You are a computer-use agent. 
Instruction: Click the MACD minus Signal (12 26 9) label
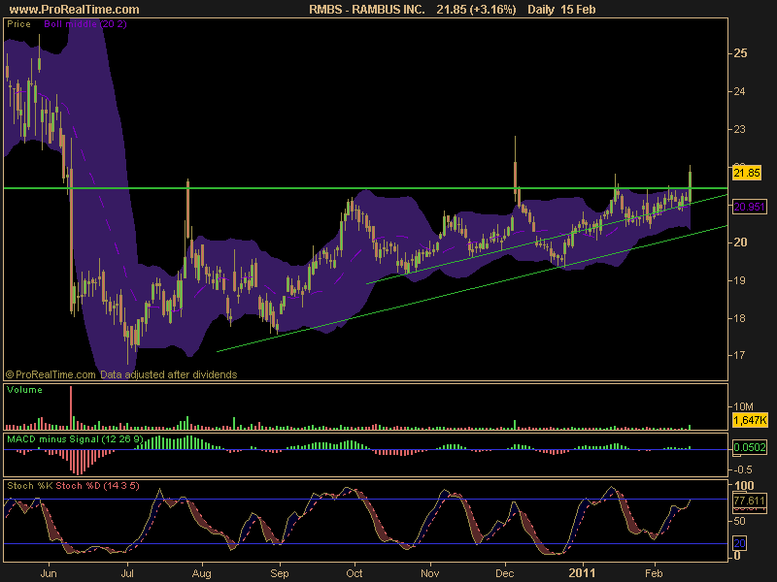coord(75,439)
